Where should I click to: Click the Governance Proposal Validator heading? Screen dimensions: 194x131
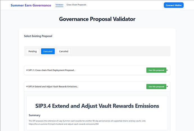(x=97, y=19)
